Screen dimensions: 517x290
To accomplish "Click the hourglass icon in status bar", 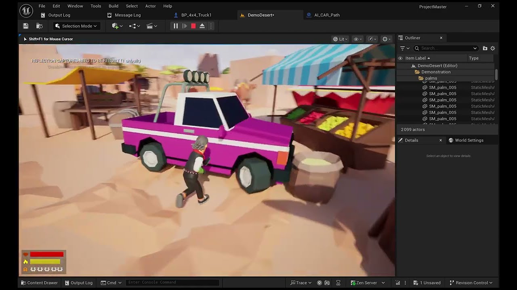I will pos(338,283).
